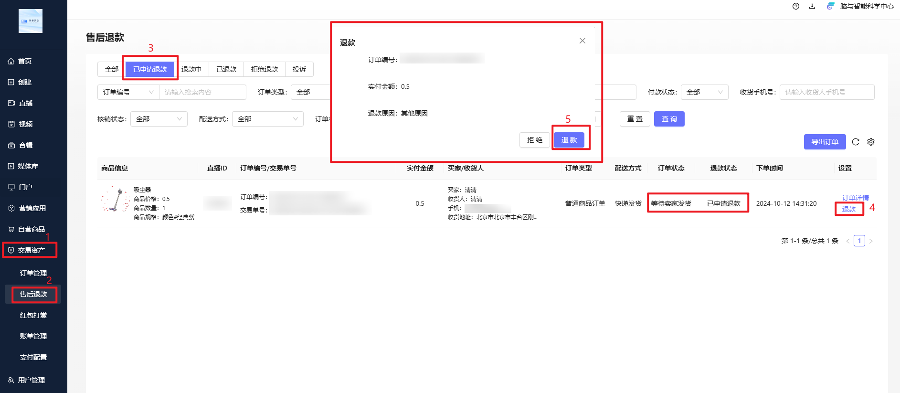Viewport: 900px width, 393px height.
Task: Confirm refund with blue 退款 button
Action: 569,140
